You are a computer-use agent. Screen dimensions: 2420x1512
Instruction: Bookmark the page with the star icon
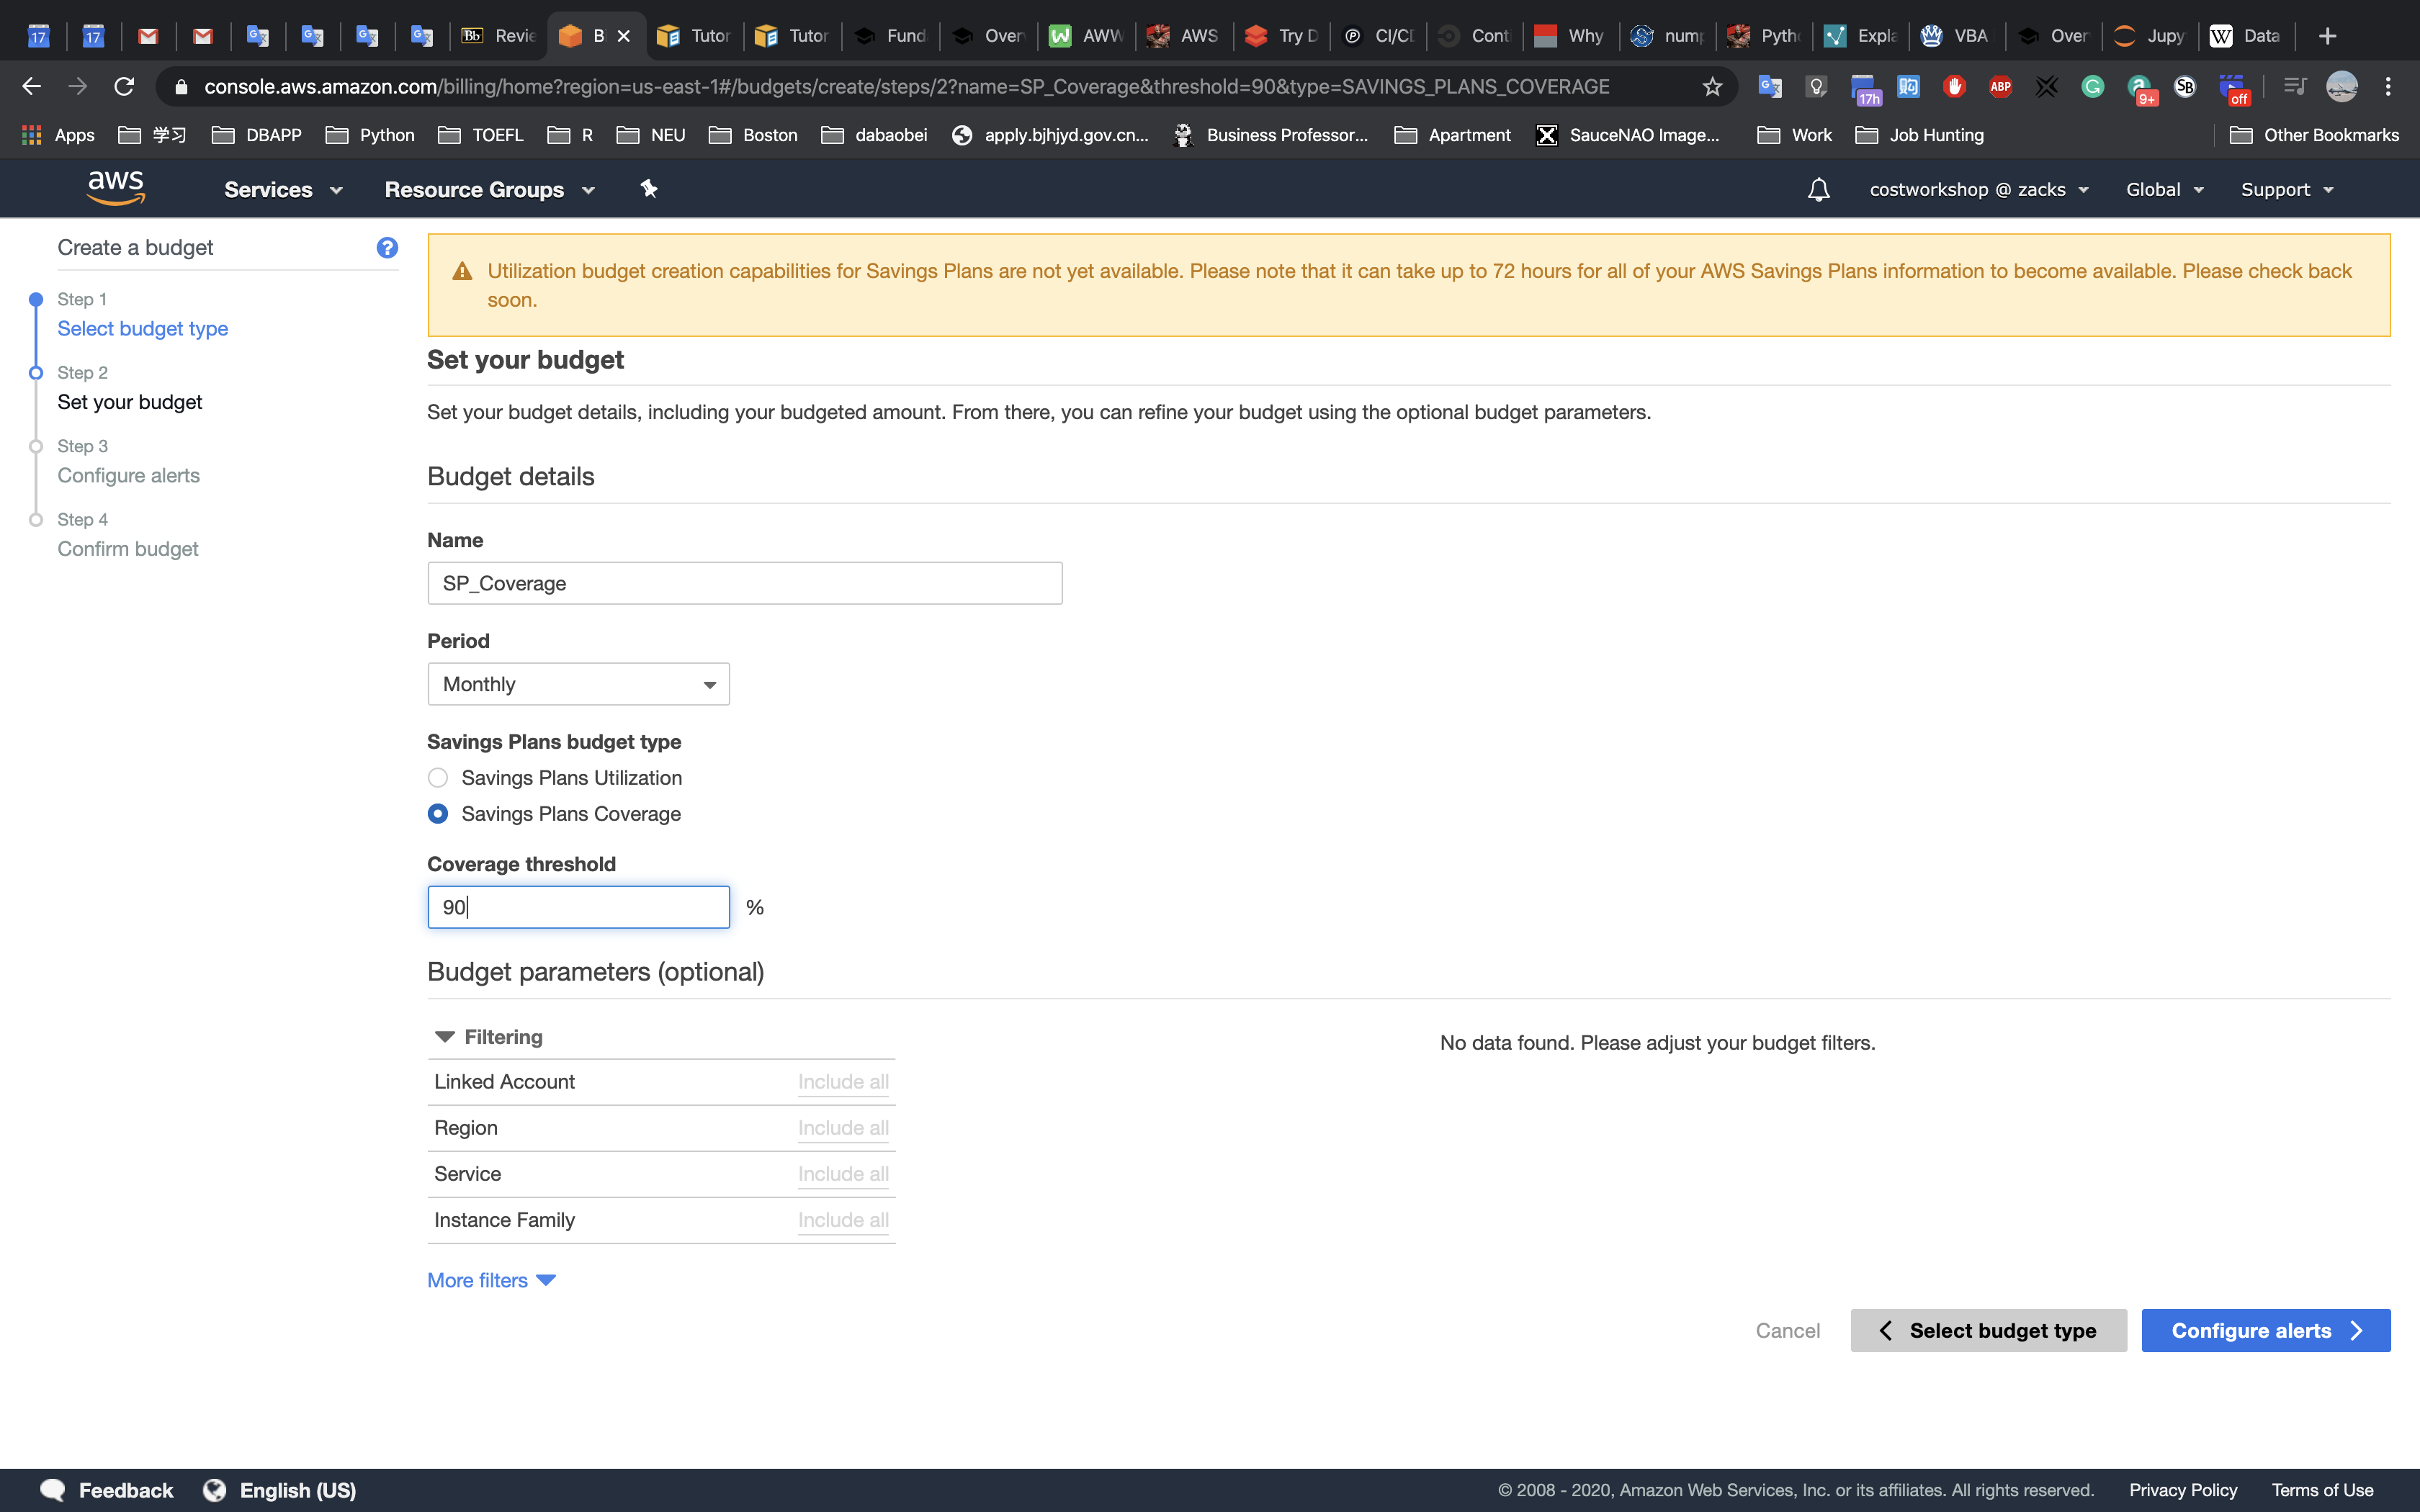tap(1712, 87)
